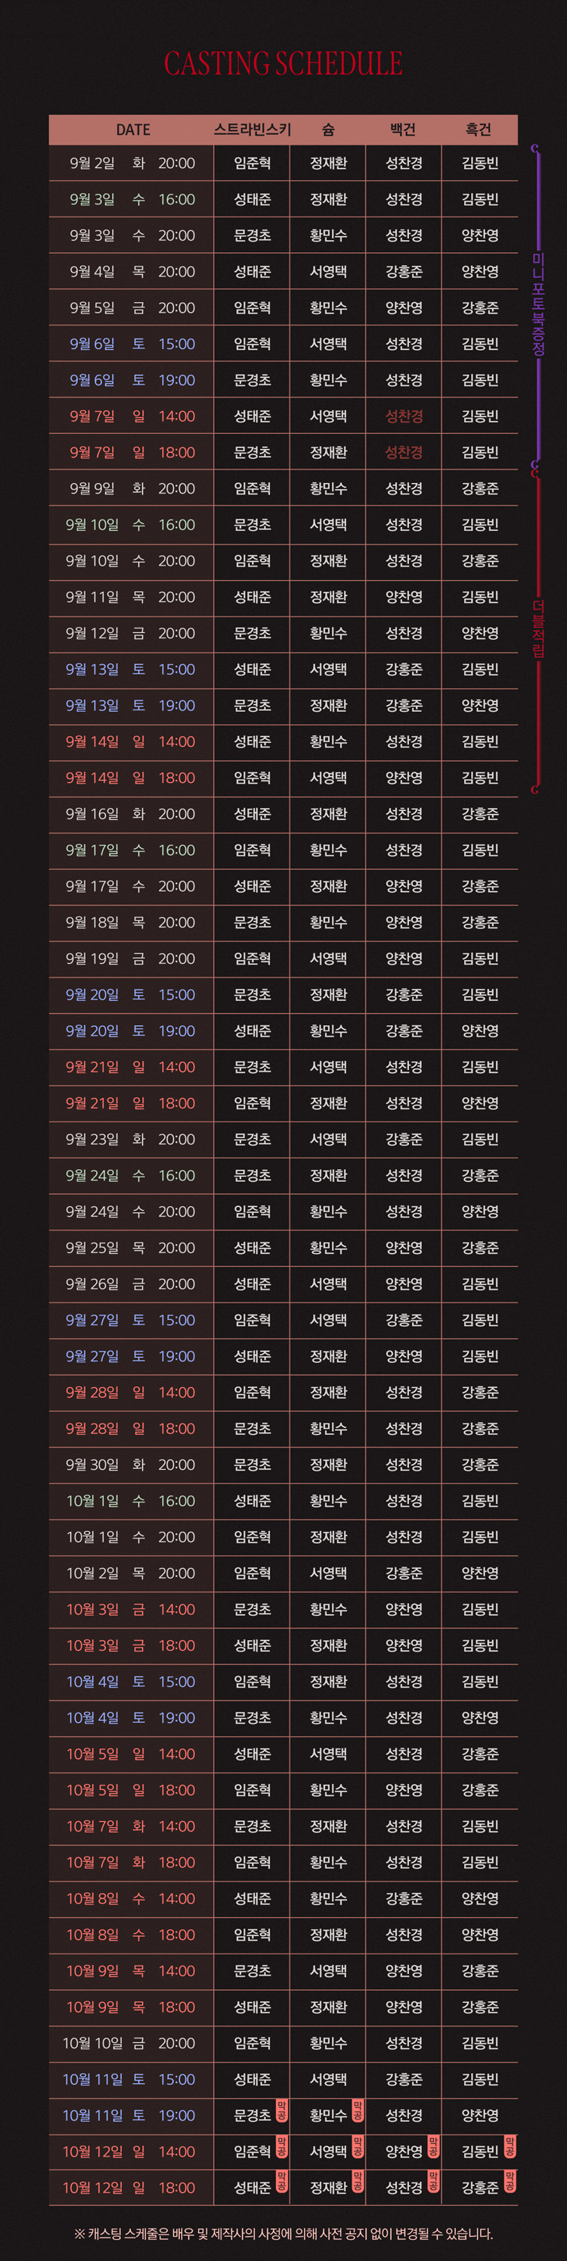This screenshot has height=2261, width=567.
Task: Click the purple 미니포토북증정 bracket label
Action: coord(538,304)
